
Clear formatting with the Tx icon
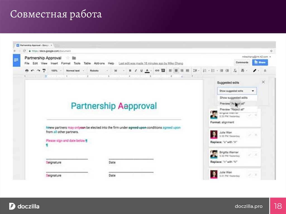(x=235, y=71)
